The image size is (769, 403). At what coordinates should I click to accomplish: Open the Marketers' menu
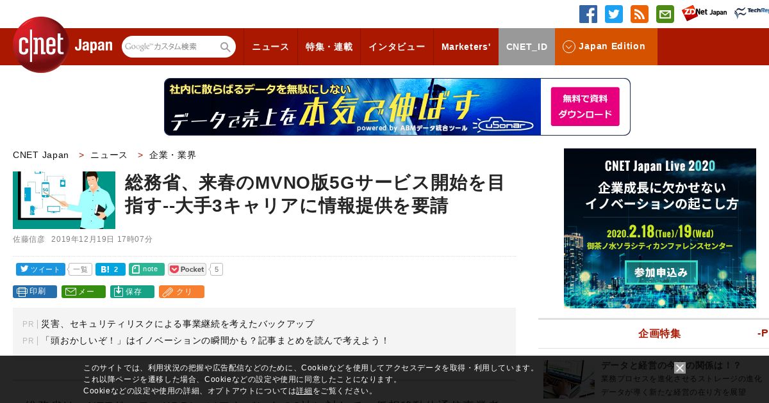(x=466, y=47)
